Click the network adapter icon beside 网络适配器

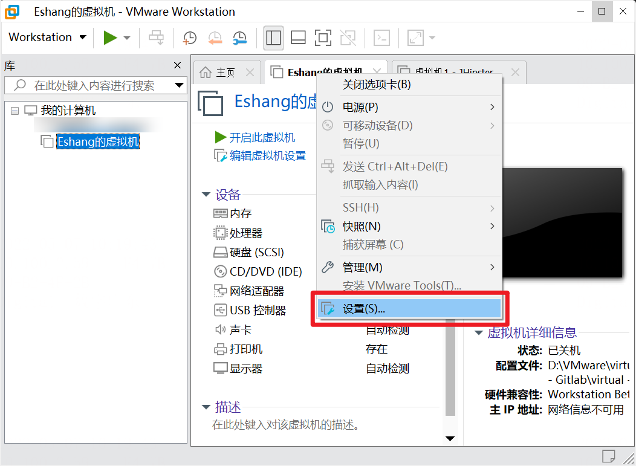tap(220, 291)
